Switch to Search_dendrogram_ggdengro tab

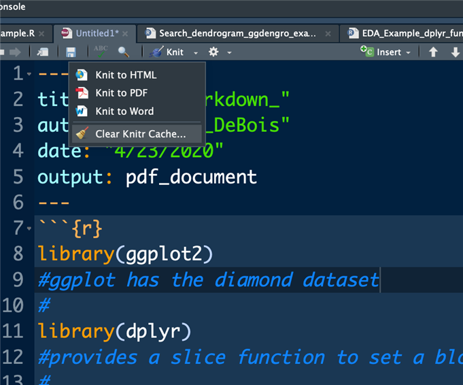click(238, 33)
